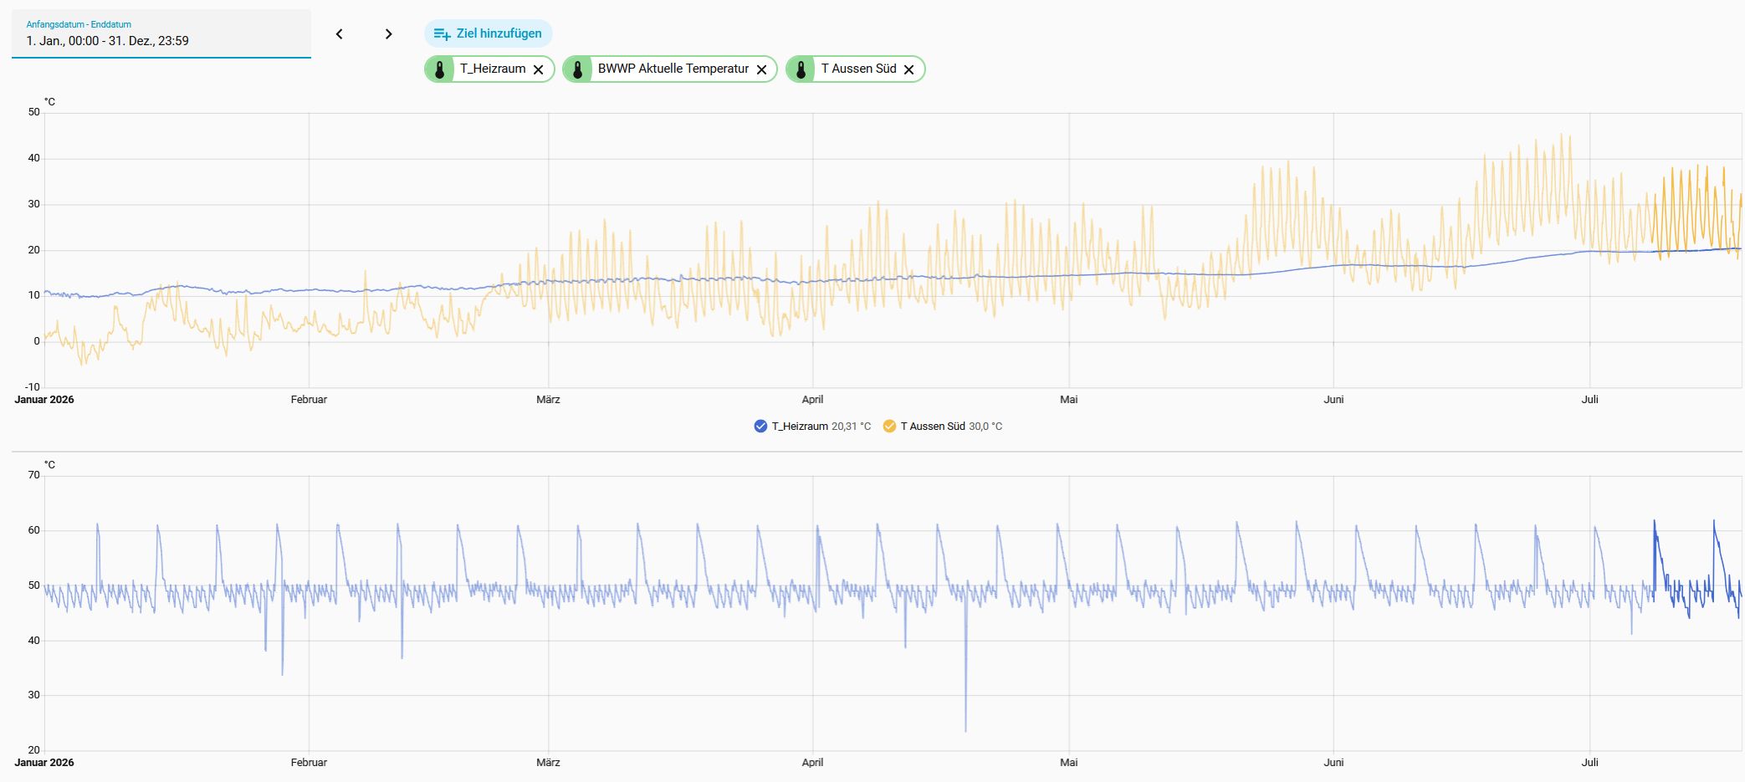The width and height of the screenshot is (1745, 782).
Task: Click the 70 label on the y-axis
Action: pos(34,475)
